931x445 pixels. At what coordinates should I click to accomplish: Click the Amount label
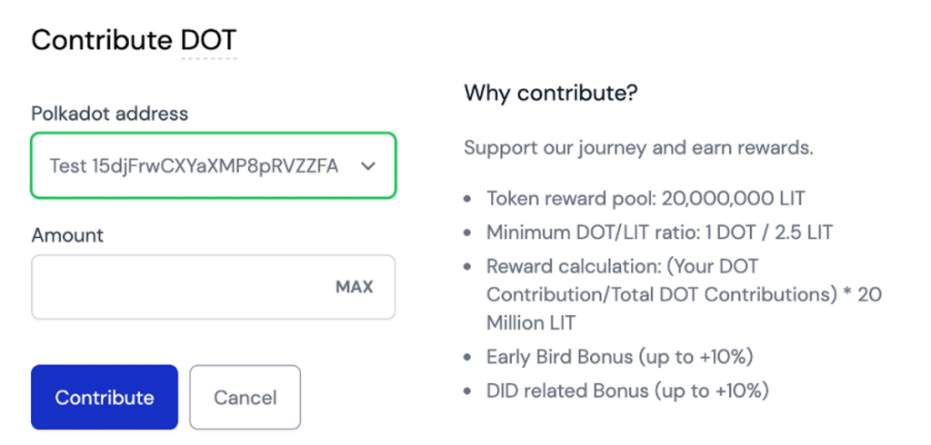tap(67, 235)
